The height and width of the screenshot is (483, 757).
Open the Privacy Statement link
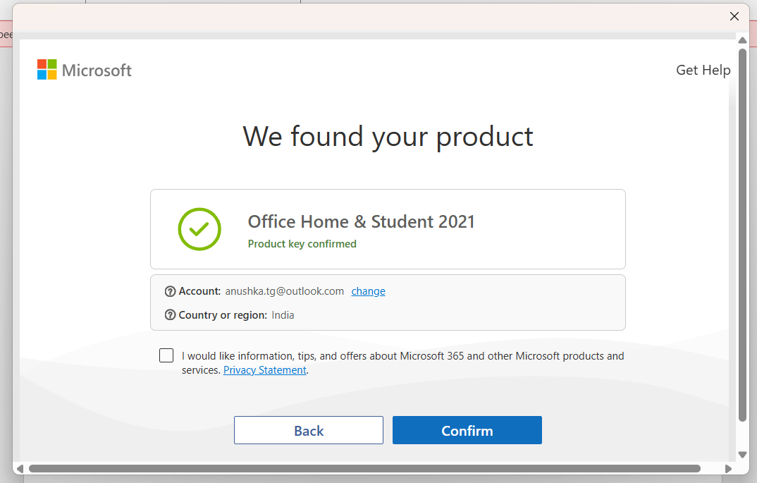click(x=264, y=370)
